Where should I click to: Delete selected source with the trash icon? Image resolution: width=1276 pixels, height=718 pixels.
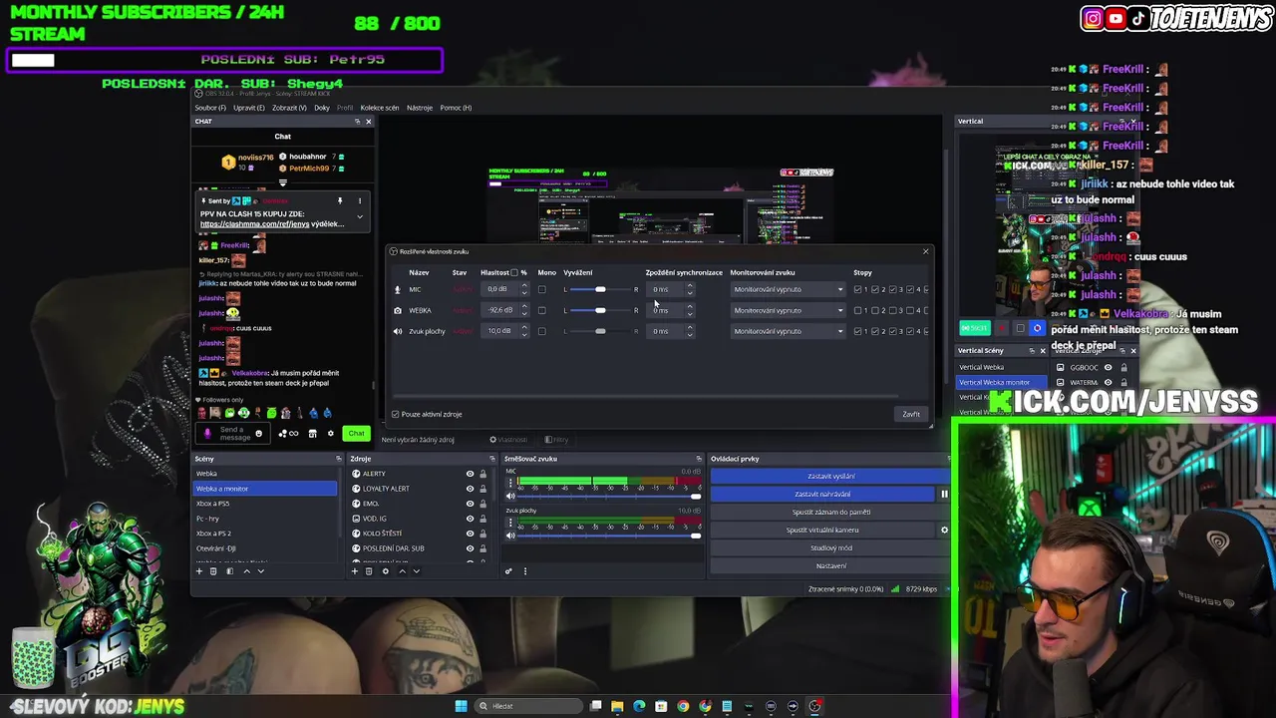coord(369,571)
